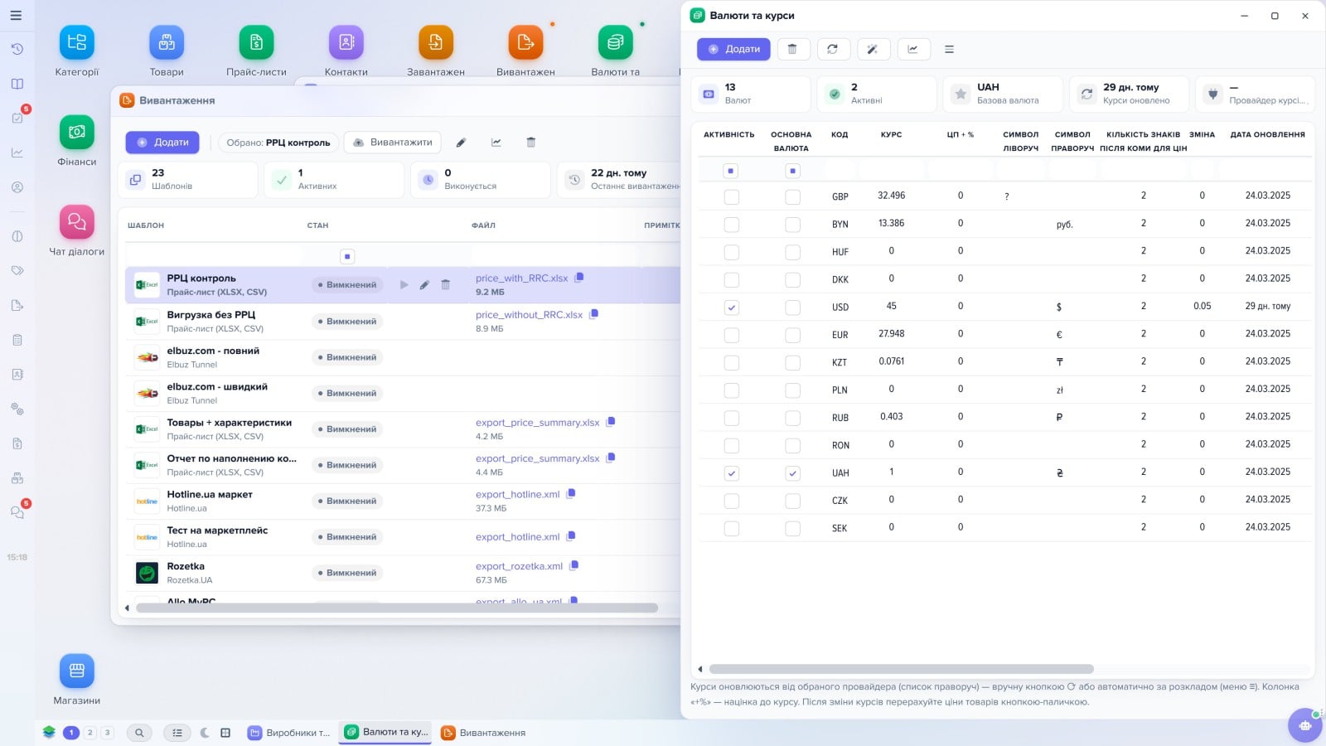Click Вивантажити button
The image size is (1326, 746).
click(x=393, y=143)
